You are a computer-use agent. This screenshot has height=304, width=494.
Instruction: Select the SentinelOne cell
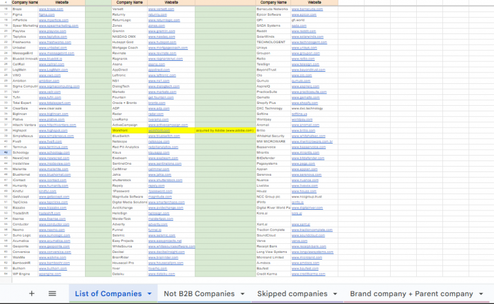coord(129,164)
